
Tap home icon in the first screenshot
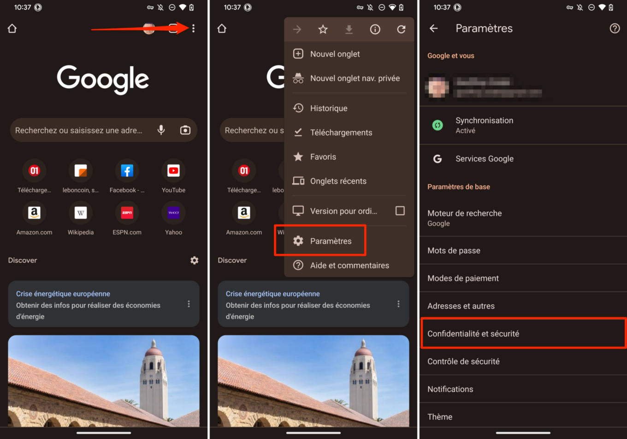coord(12,29)
